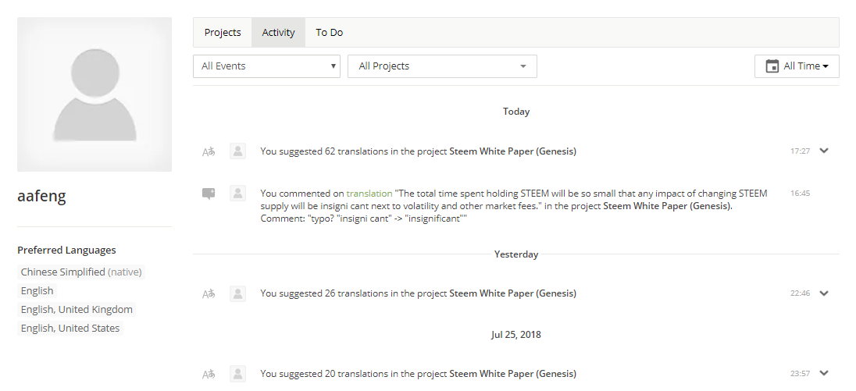Click the translation icon beside the 26 translations entry
Viewport: 856px width, 391px height.
pyautogui.click(x=209, y=293)
